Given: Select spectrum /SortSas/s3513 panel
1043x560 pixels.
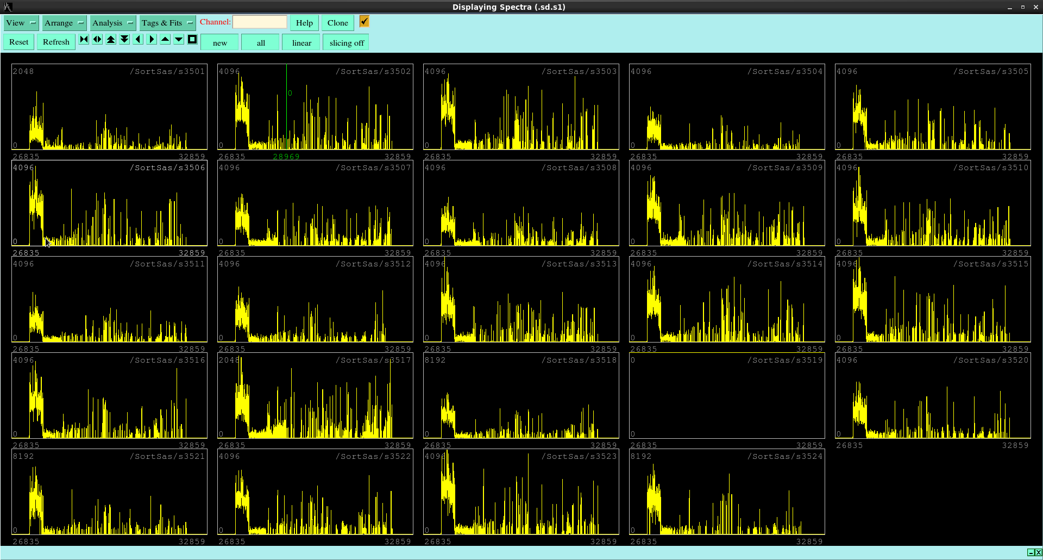Looking at the screenshot, I should click(x=521, y=300).
